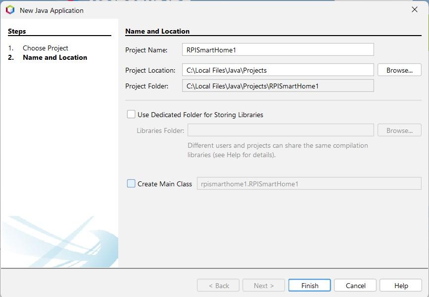Image resolution: width=429 pixels, height=297 pixels.
Task: Click the main class name field
Action: (x=309, y=184)
